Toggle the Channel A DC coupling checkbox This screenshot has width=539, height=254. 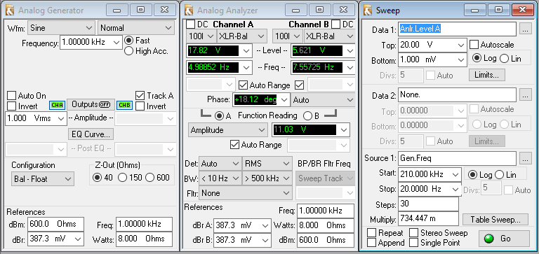coord(190,24)
